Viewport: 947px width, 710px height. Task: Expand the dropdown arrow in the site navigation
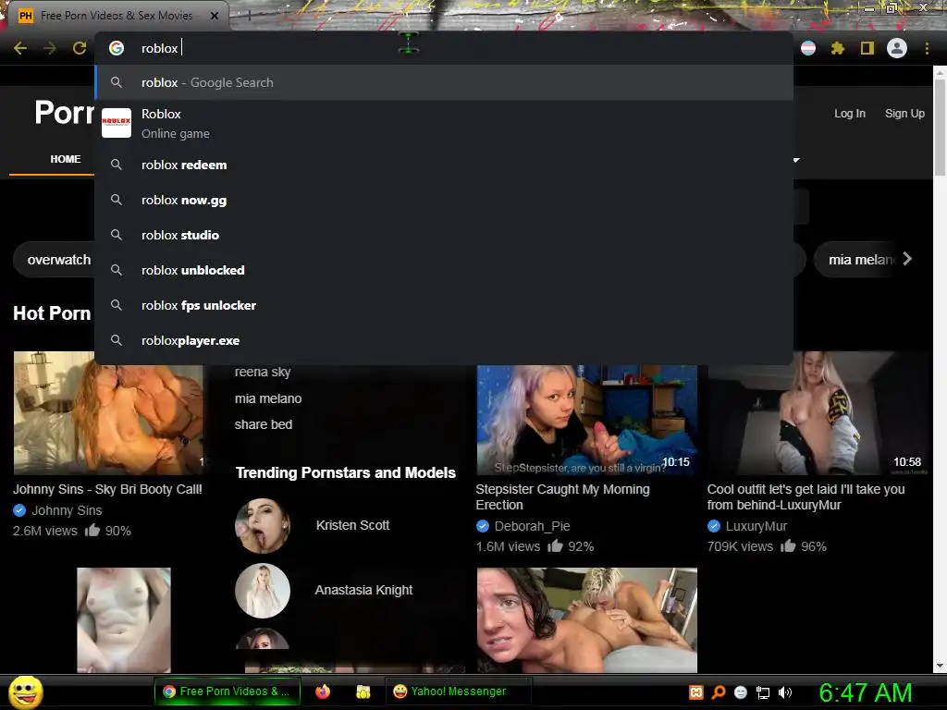pyautogui.click(x=796, y=160)
